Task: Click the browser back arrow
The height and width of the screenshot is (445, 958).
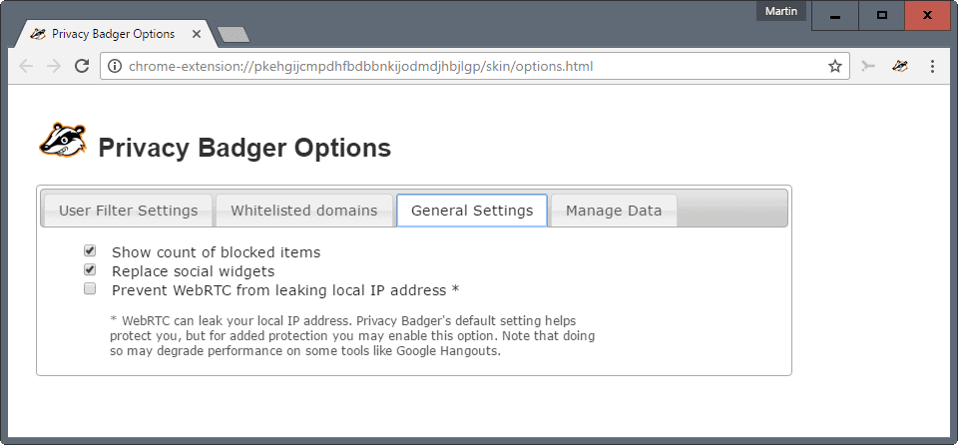Action: coord(26,66)
